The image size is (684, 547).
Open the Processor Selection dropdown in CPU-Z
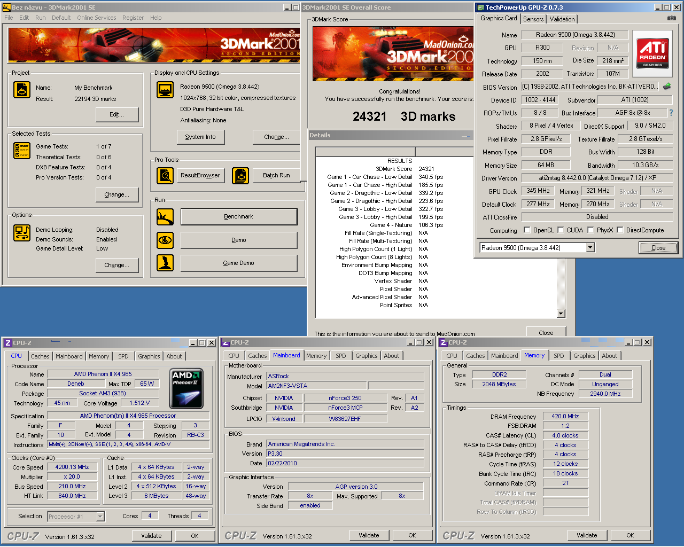coord(100,517)
